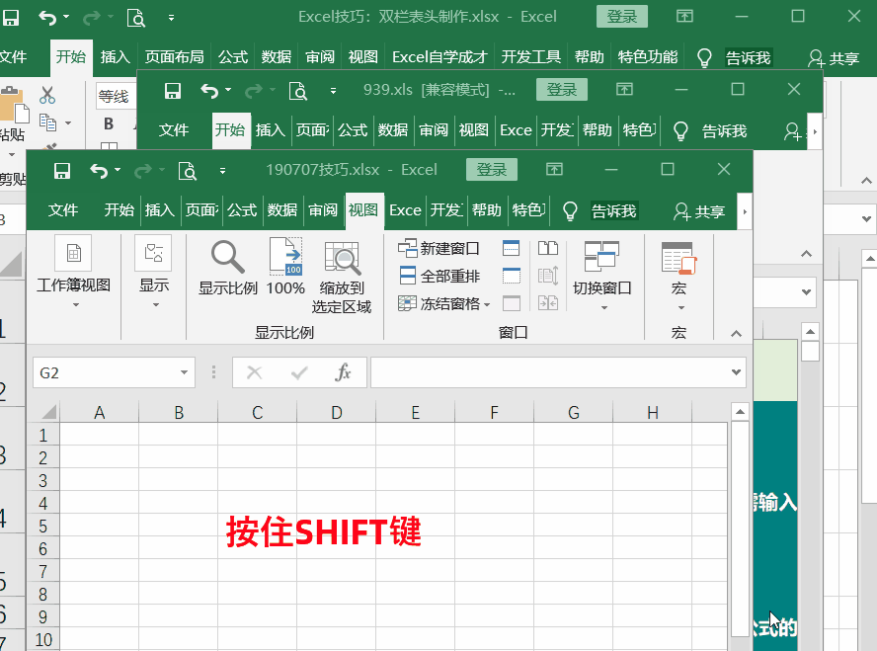Click the insert function fx button

pyautogui.click(x=343, y=372)
